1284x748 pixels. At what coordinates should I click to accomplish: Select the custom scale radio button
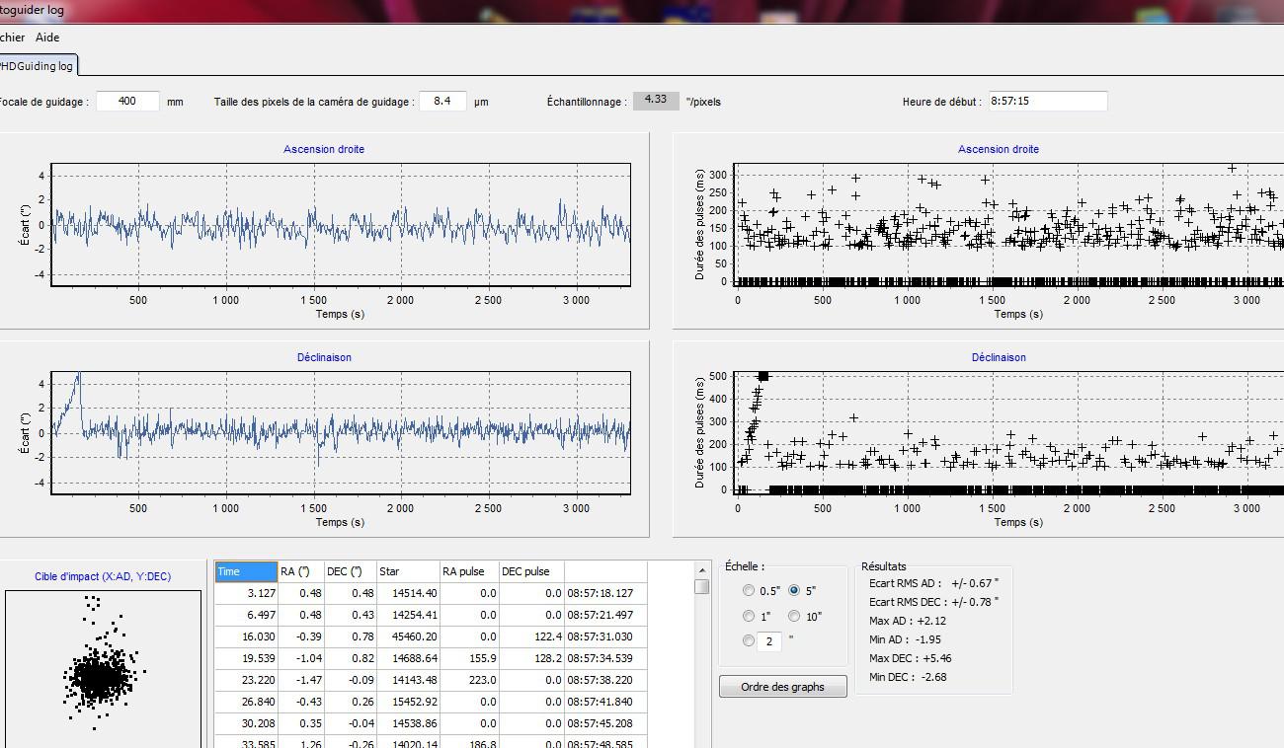(749, 641)
